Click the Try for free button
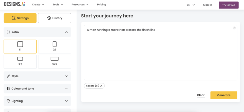 tap(228, 5)
